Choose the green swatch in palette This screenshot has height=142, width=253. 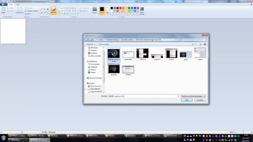(x=129, y=8)
